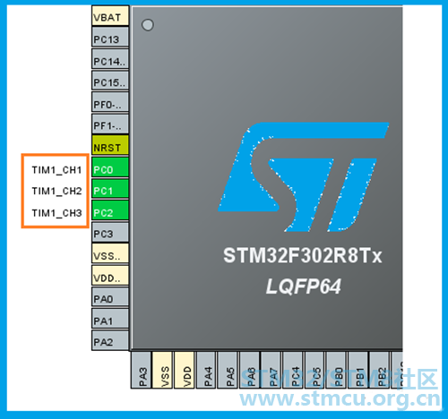Click the TIM1_CH1 signal label
Screen dimensions: 448x419
pos(56,170)
